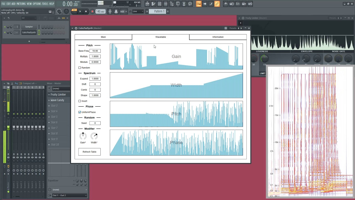Start playback with the play button

tap(80, 11)
